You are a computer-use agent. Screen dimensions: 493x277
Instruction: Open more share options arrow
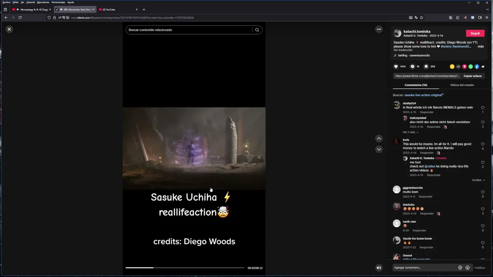click(483, 67)
